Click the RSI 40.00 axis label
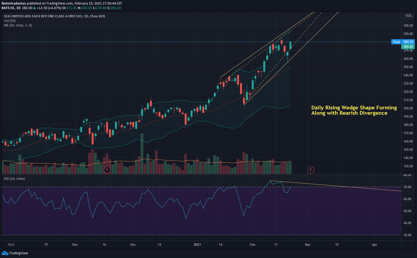Screen dimensions: 417x258 click(407, 223)
